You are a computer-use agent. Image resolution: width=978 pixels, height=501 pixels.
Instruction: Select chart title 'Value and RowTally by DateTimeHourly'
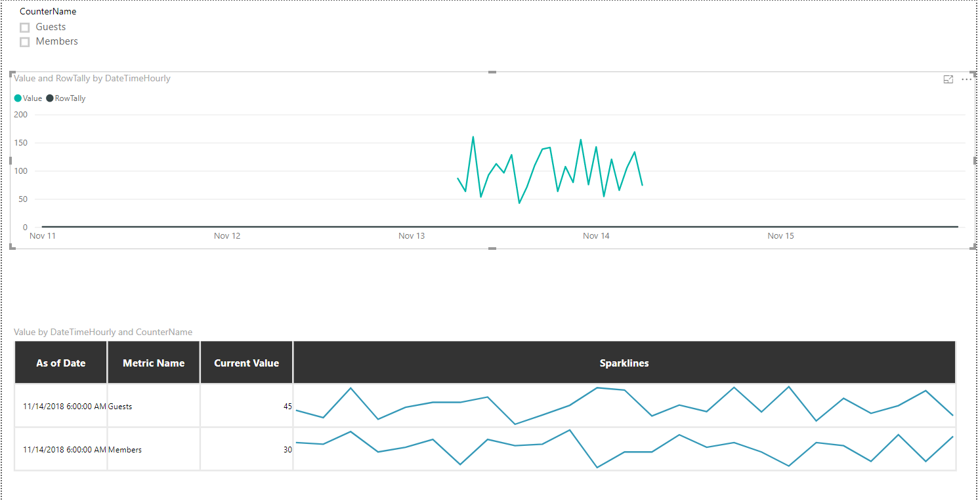(x=92, y=78)
